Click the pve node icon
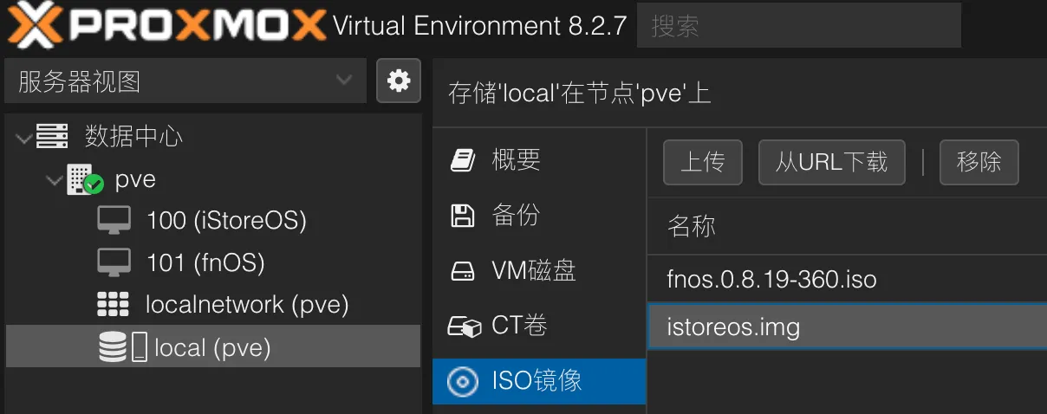The height and width of the screenshot is (414, 1047). click(85, 179)
